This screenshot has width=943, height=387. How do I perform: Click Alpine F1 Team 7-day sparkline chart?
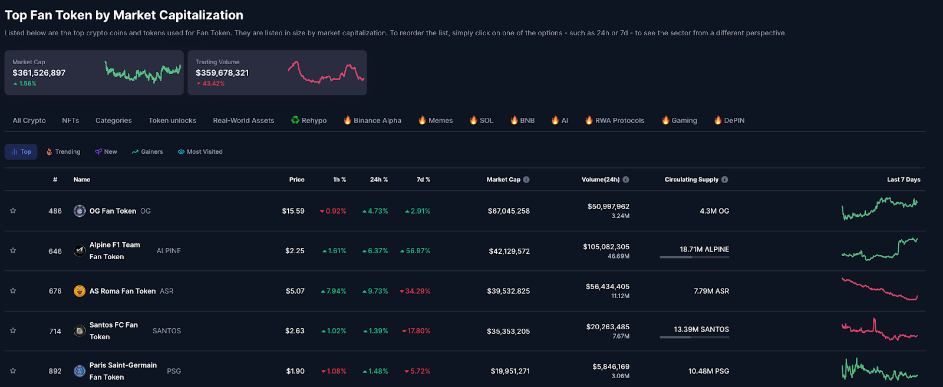[880, 249]
